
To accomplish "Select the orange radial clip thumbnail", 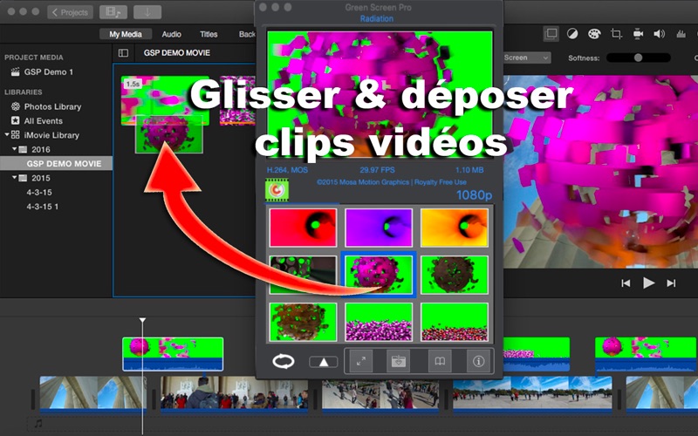I will (x=454, y=228).
